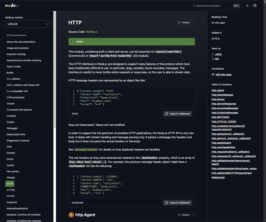Click the clipboard icon in the JavaScript code block
The image size is (266, 222).
[167, 203]
